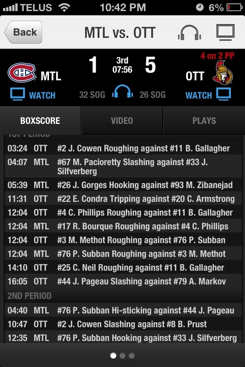Click the OTT WATCH link
The image size is (245, 367).
coord(199,95)
